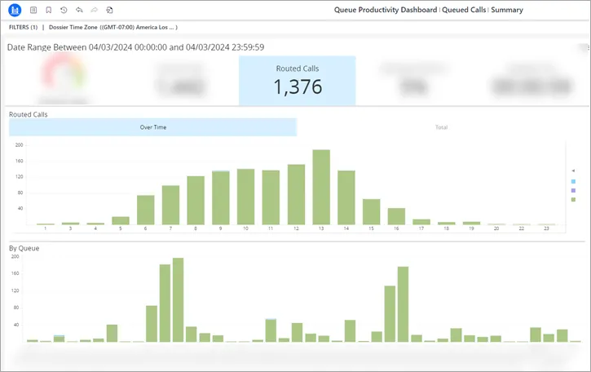
Task: Click the Queued Calls chapter title
Action: (x=464, y=10)
